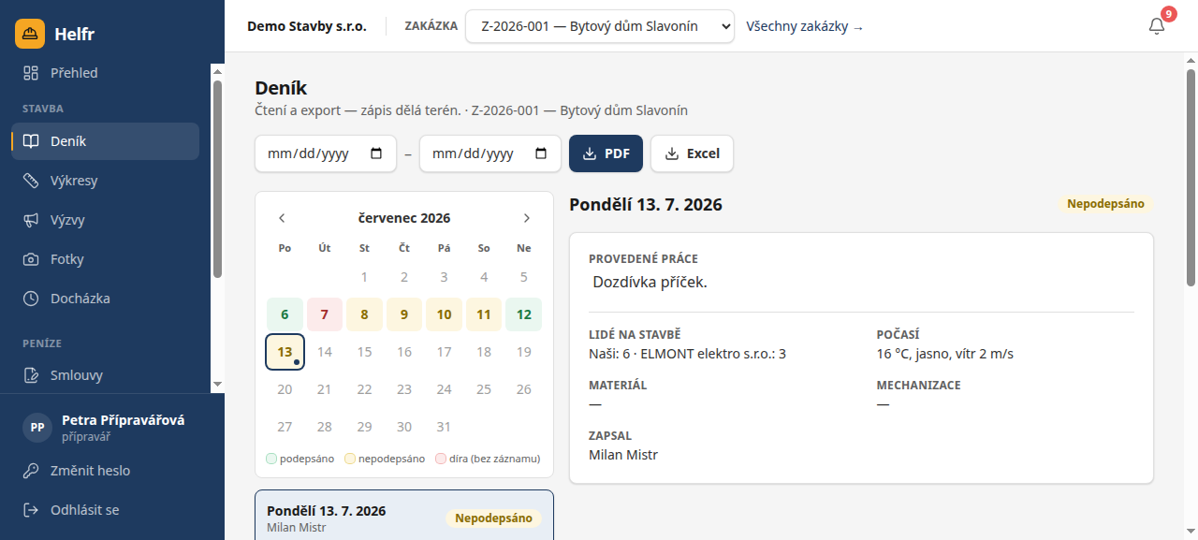Select July 12 in the calendar
Viewport: 1198px width, 540px height.
tap(523, 314)
